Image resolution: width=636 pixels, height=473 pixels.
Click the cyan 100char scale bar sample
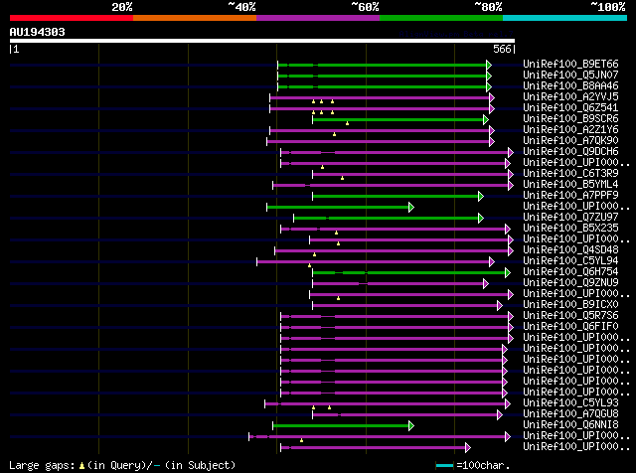click(x=444, y=466)
